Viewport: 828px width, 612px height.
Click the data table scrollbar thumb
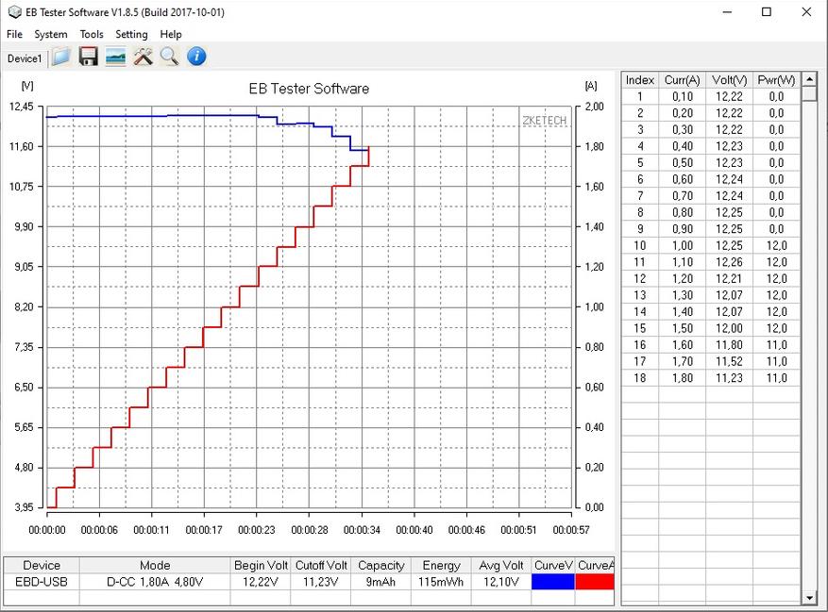(809, 94)
